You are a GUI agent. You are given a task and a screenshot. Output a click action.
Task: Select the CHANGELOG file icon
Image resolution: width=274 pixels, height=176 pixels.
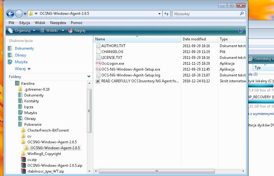pyautogui.click(x=98, y=51)
